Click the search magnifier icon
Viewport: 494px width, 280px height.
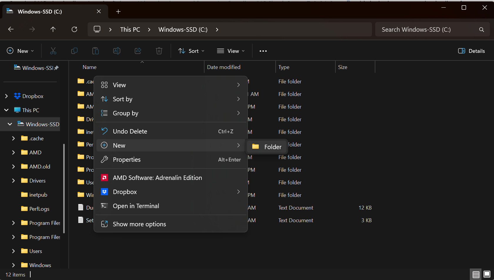pyautogui.click(x=481, y=30)
